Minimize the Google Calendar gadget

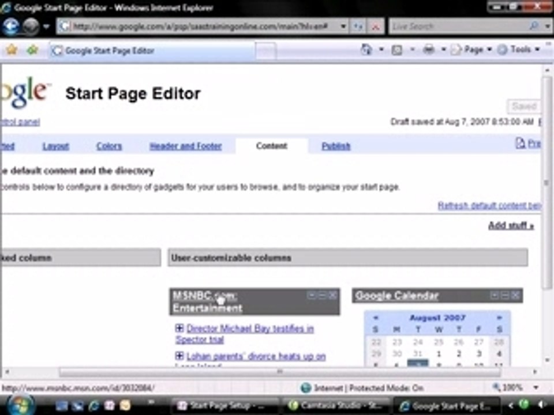coord(505,295)
